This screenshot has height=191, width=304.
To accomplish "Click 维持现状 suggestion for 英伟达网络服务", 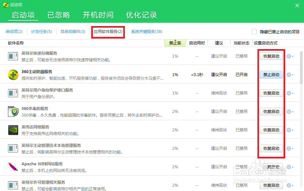I will pyautogui.click(x=219, y=130).
